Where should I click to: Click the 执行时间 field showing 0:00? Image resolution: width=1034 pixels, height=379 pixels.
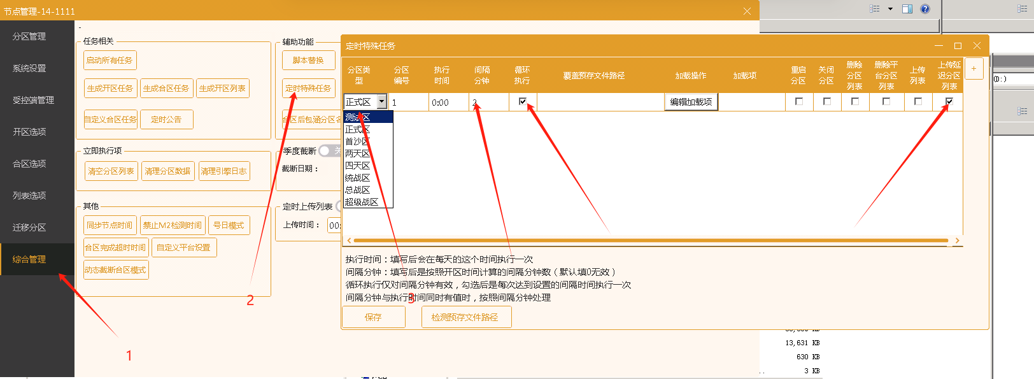[x=448, y=102]
